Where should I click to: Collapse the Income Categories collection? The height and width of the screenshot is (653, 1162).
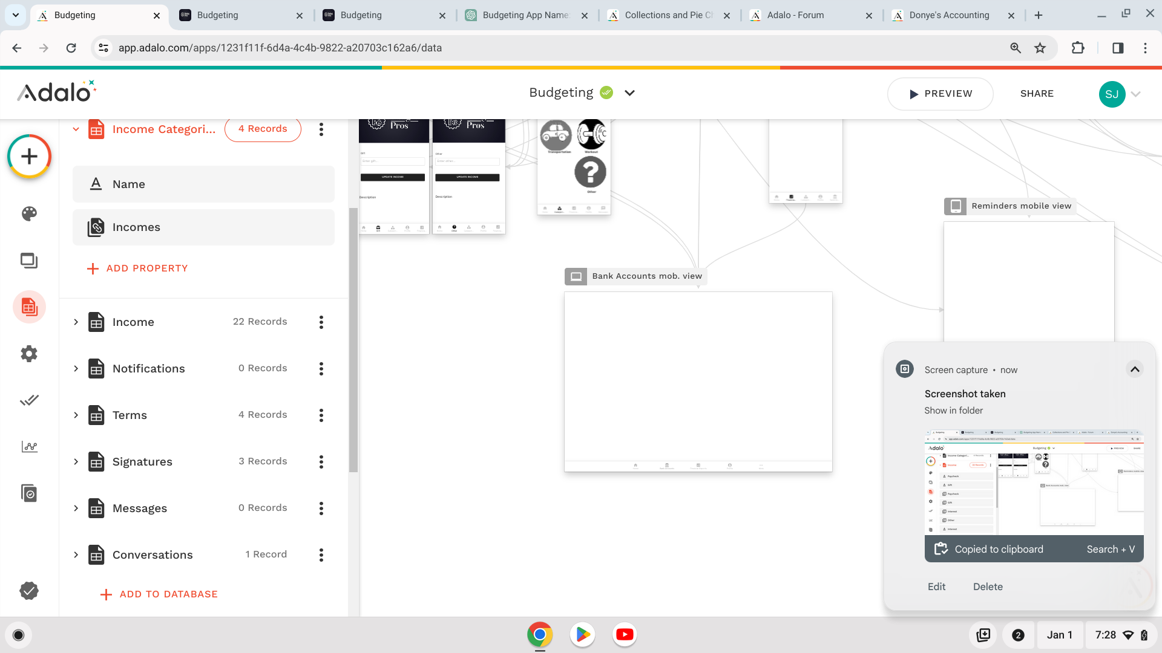coord(76,129)
